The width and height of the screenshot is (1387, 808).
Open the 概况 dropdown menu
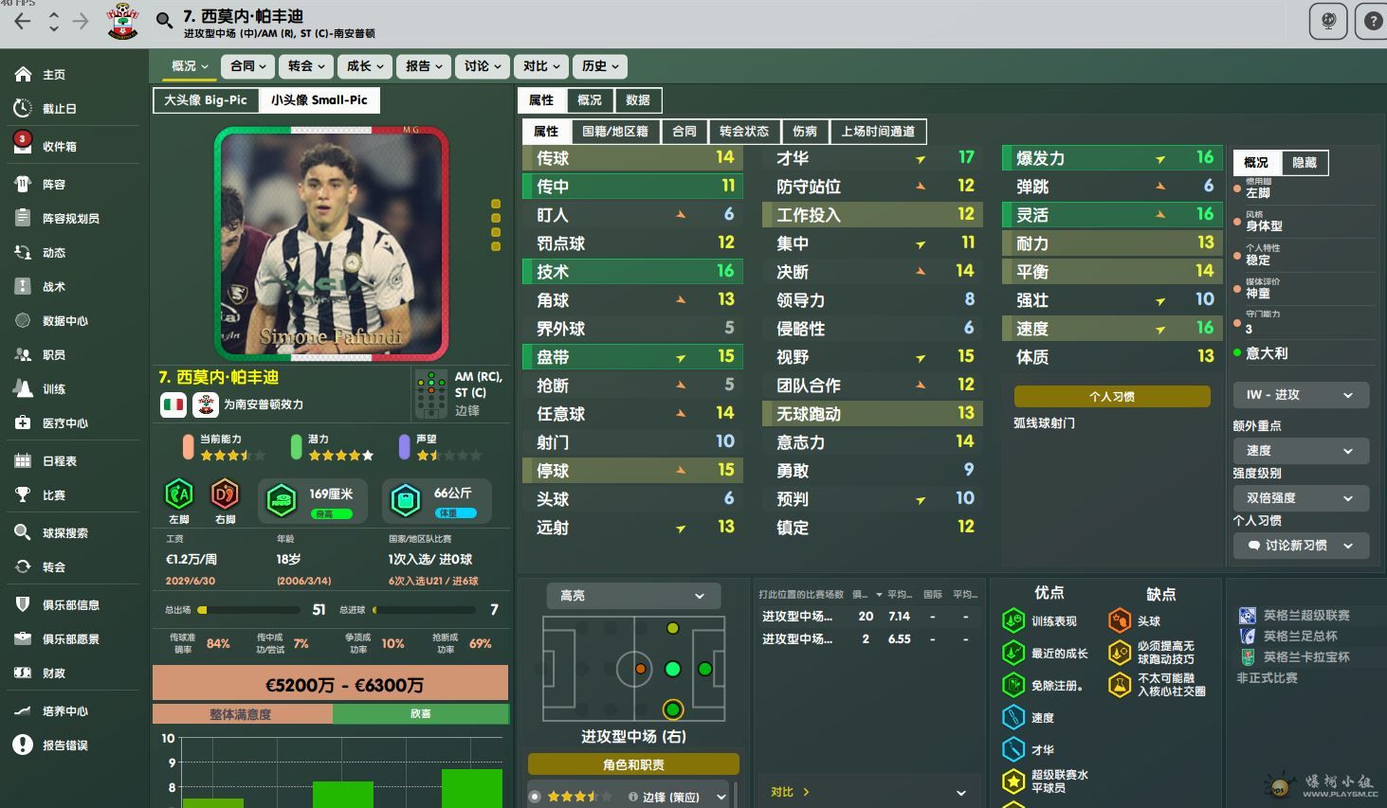click(190, 65)
